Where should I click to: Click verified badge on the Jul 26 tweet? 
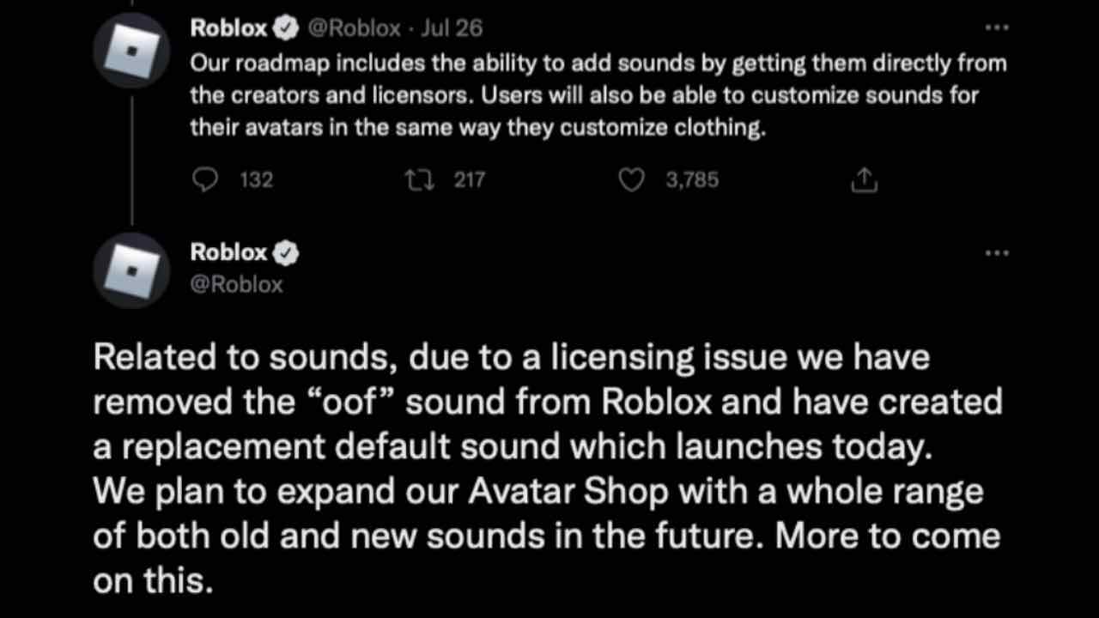click(x=286, y=28)
